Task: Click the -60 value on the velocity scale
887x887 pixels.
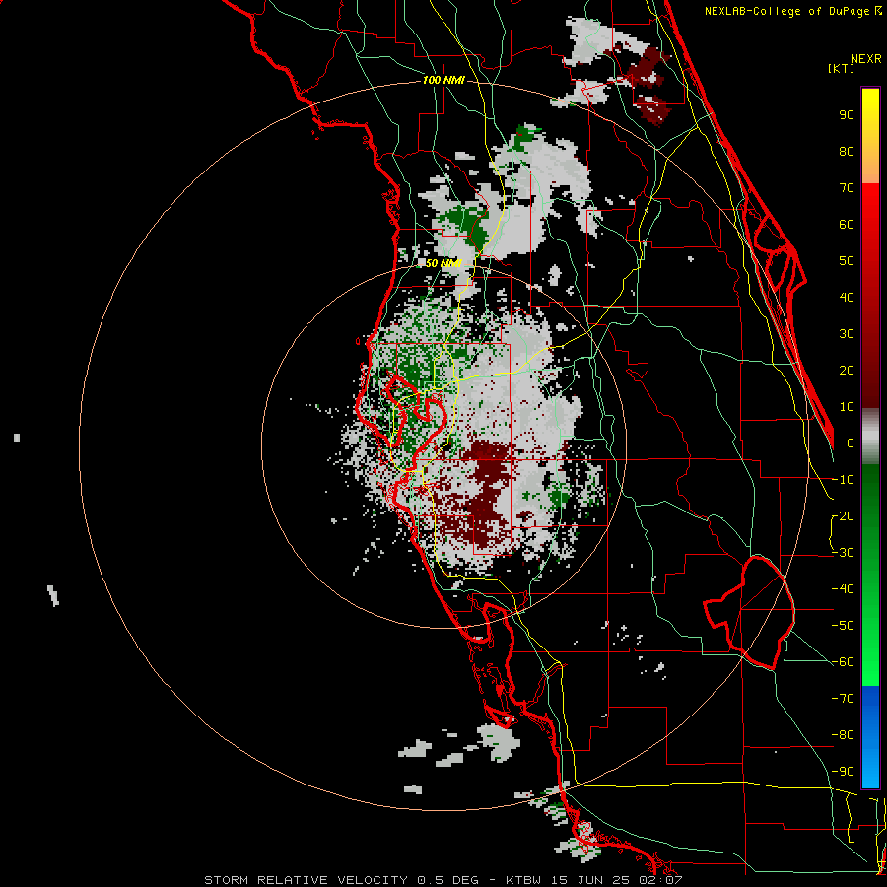Action: (x=843, y=662)
